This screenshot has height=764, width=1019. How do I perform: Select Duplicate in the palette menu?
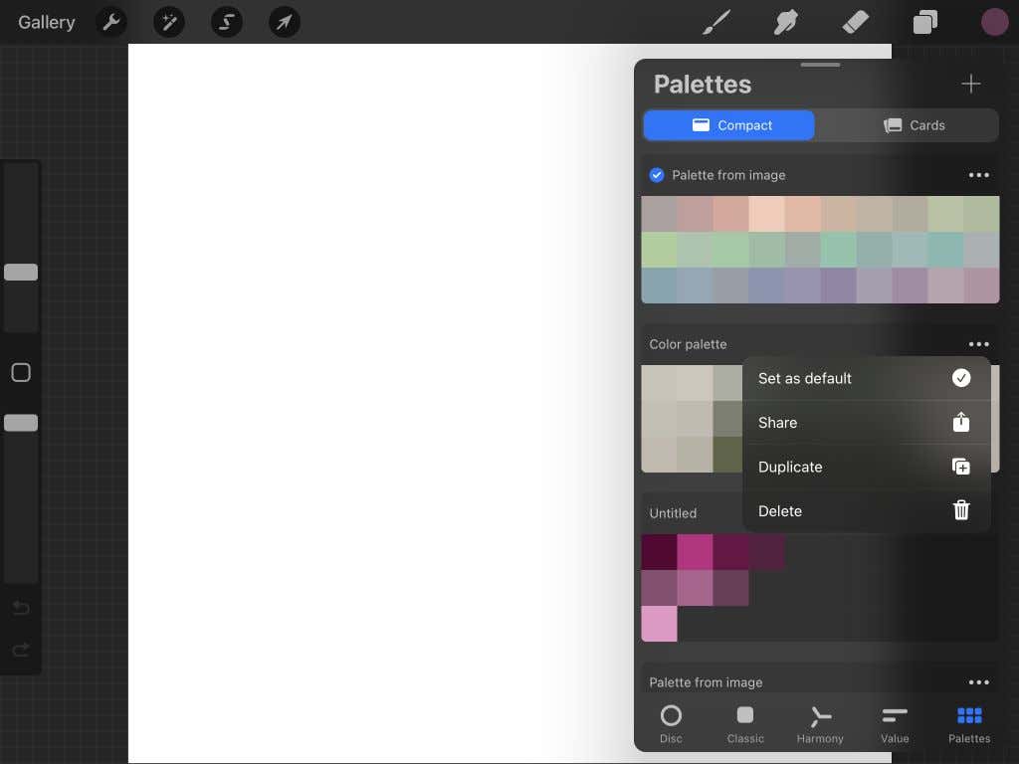pyautogui.click(x=790, y=467)
